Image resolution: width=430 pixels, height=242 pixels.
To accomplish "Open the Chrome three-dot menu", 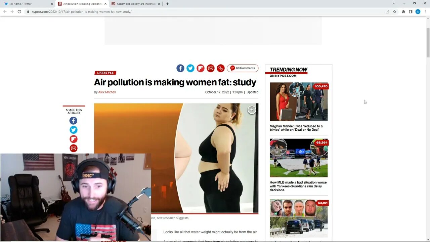I will (425, 12).
